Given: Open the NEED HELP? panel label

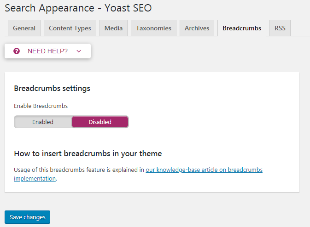Looking at the screenshot, I should 47,51.
